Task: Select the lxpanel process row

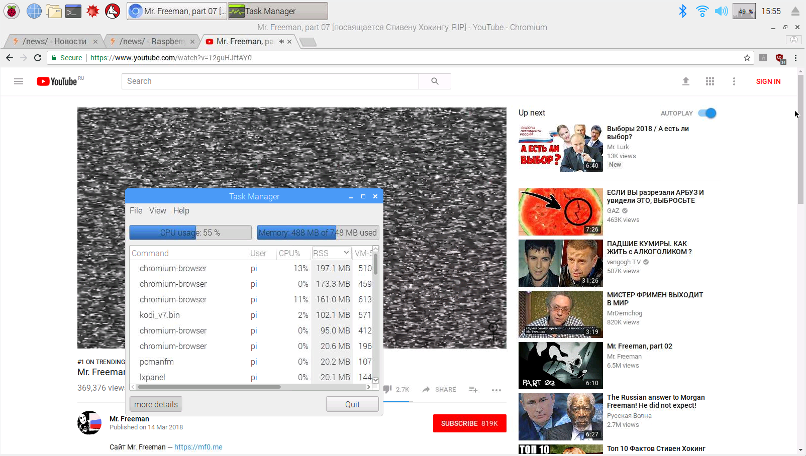Action: tap(251, 377)
